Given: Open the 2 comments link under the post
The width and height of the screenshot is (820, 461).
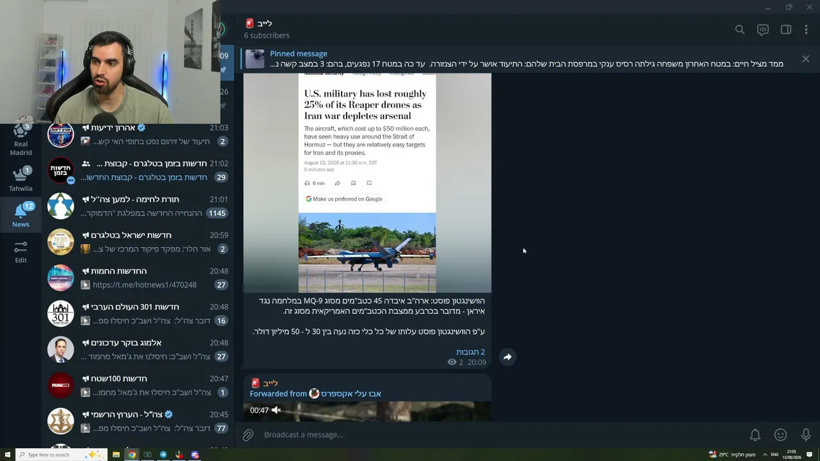Looking at the screenshot, I should tap(470, 352).
